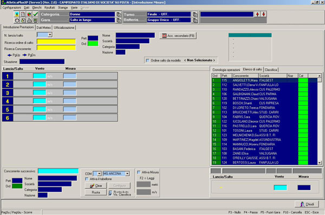325x215 pixels.
Task: Switch to the Classifica tab
Action: pyautogui.click(x=271, y=70)
